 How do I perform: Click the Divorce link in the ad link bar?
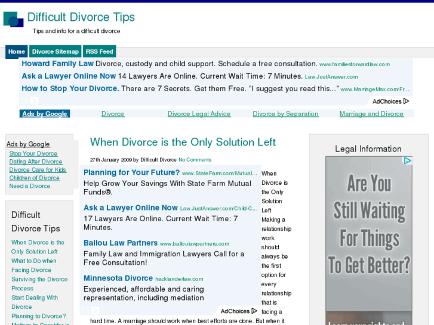(113, 114)
